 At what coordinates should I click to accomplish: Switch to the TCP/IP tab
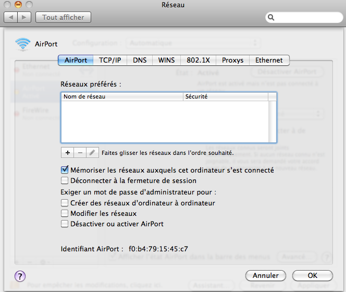click(x=110, y=60)
